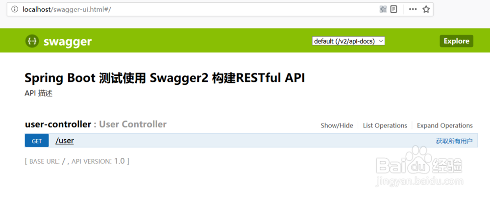Open the /user endpoint path
Image resolution: width=490 pixels, height=198 pixels.
[65, 141]
